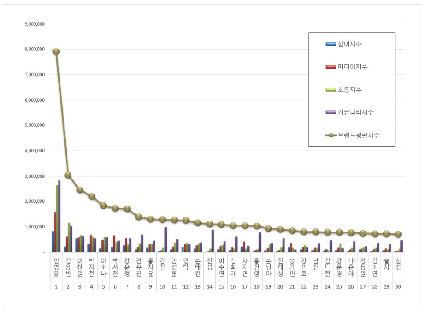Click the purple 커뮤니티지수 legend swatch
Screen dimensions: 426x316
331,113
